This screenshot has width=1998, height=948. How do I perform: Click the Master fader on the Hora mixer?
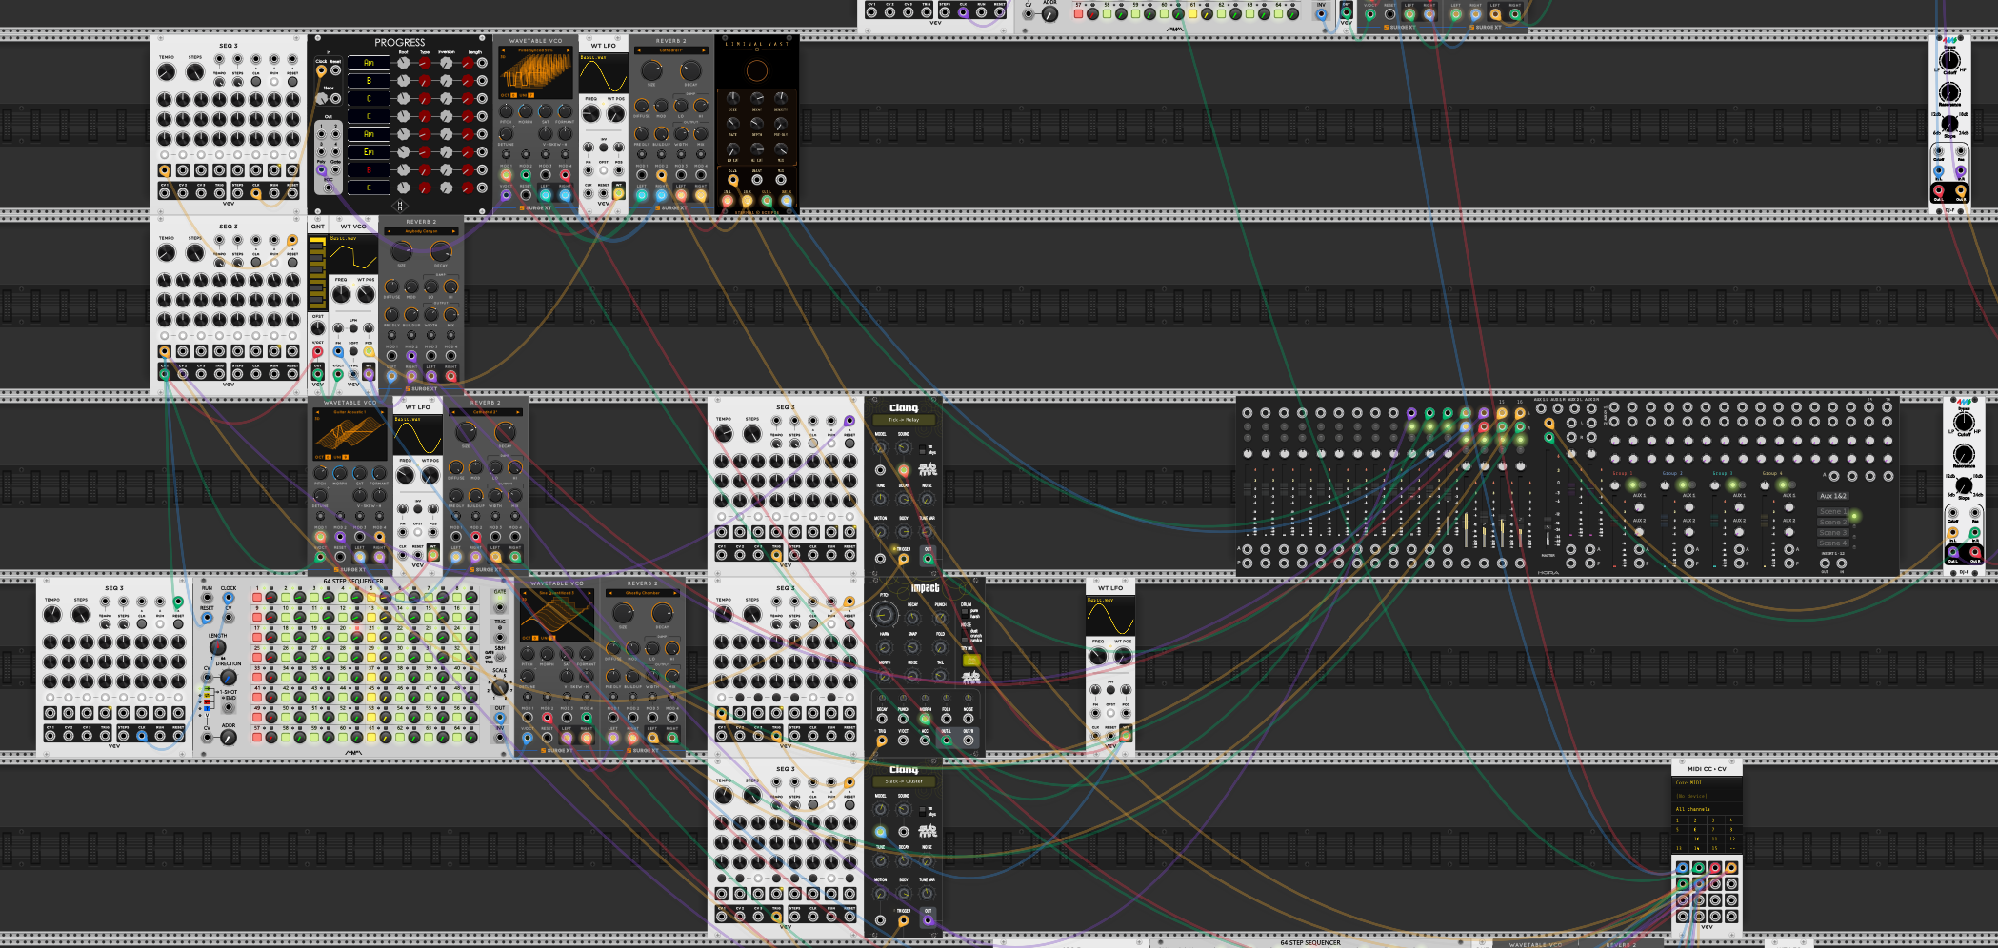pos(1548,523)
